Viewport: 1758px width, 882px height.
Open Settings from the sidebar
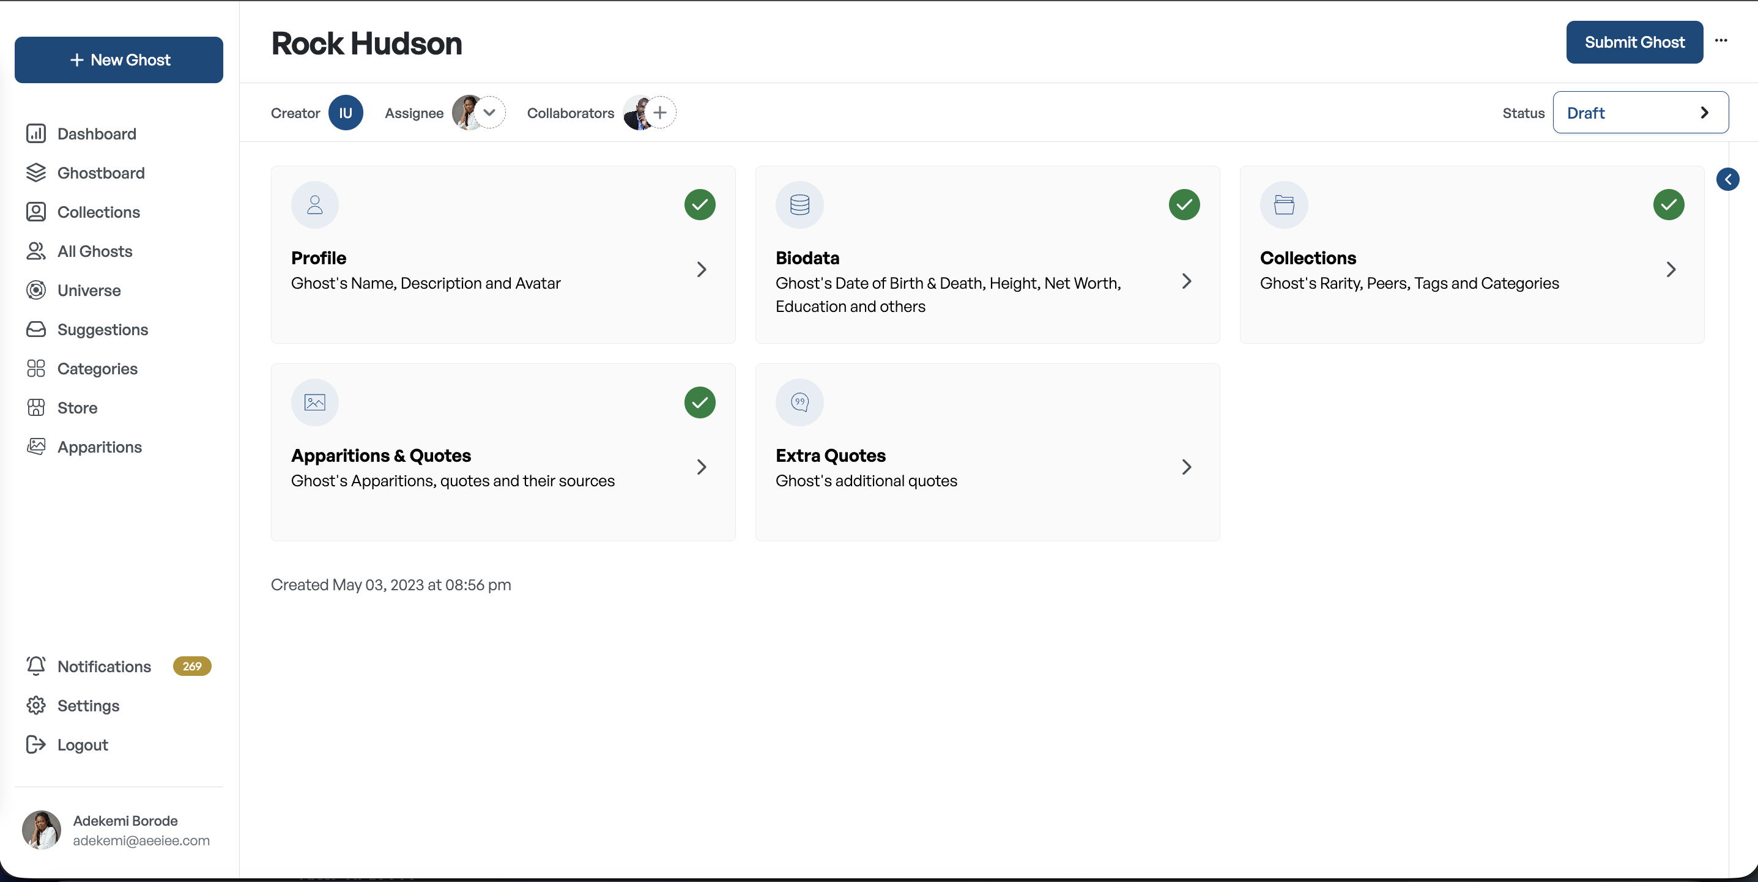coord(88,705)
